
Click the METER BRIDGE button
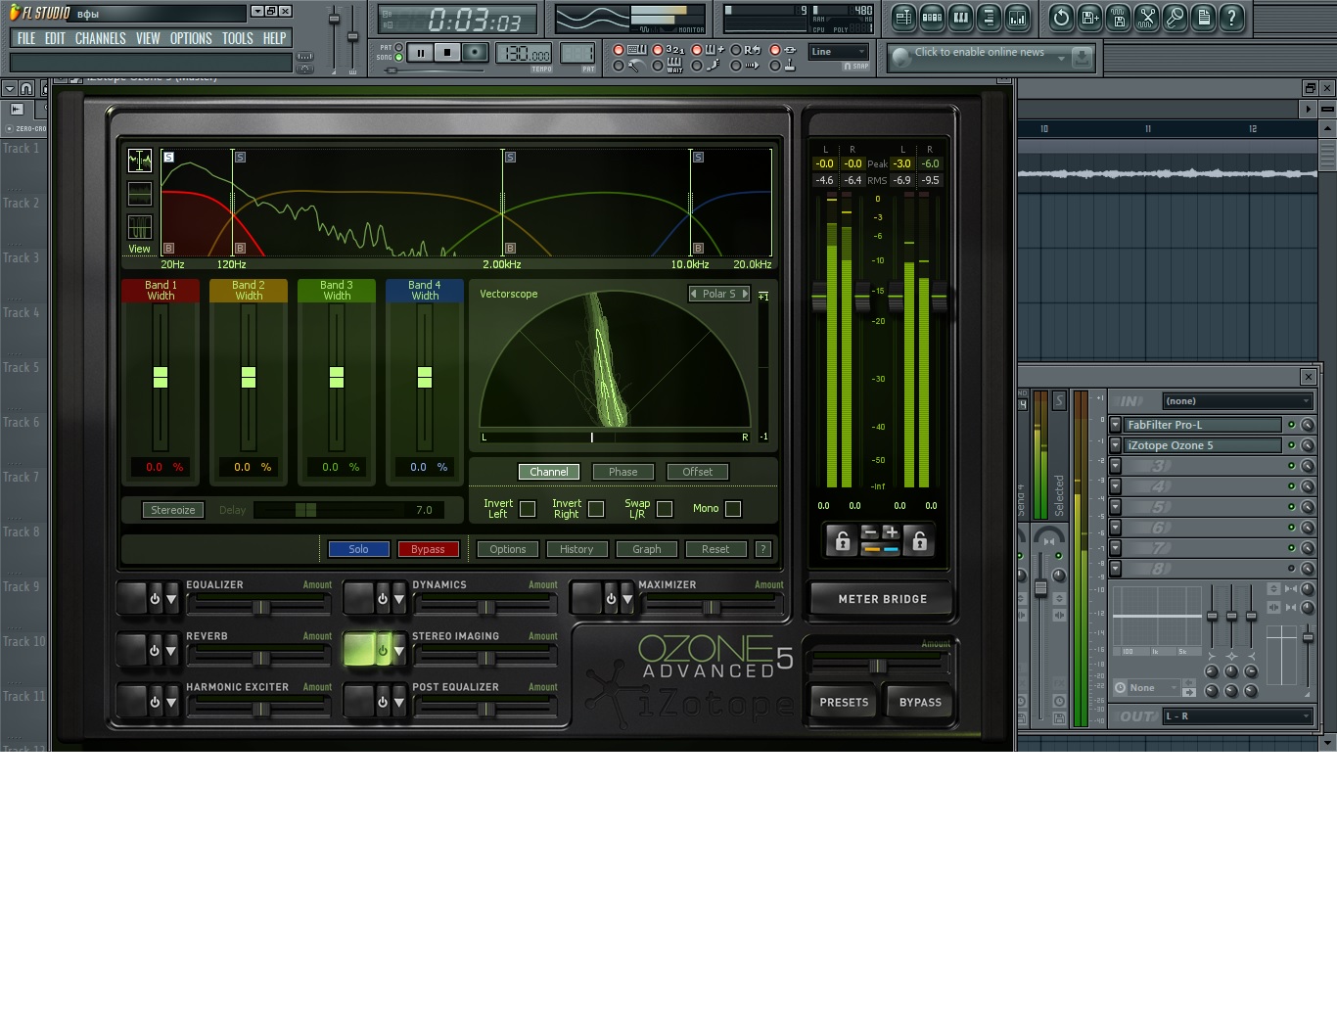pyautogui.click(x=882, y=599)
